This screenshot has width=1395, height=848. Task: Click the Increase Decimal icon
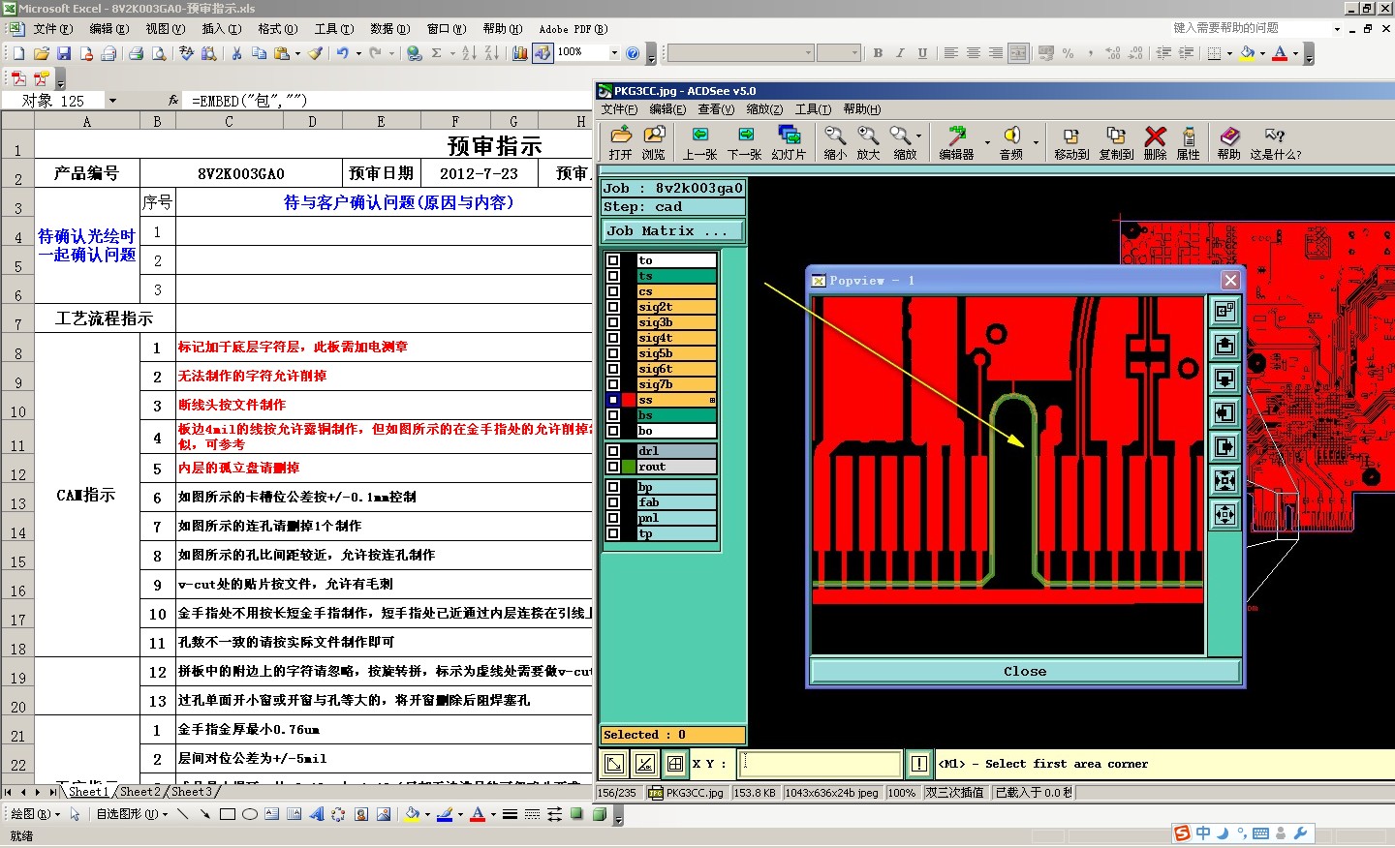click(1112, 53)
